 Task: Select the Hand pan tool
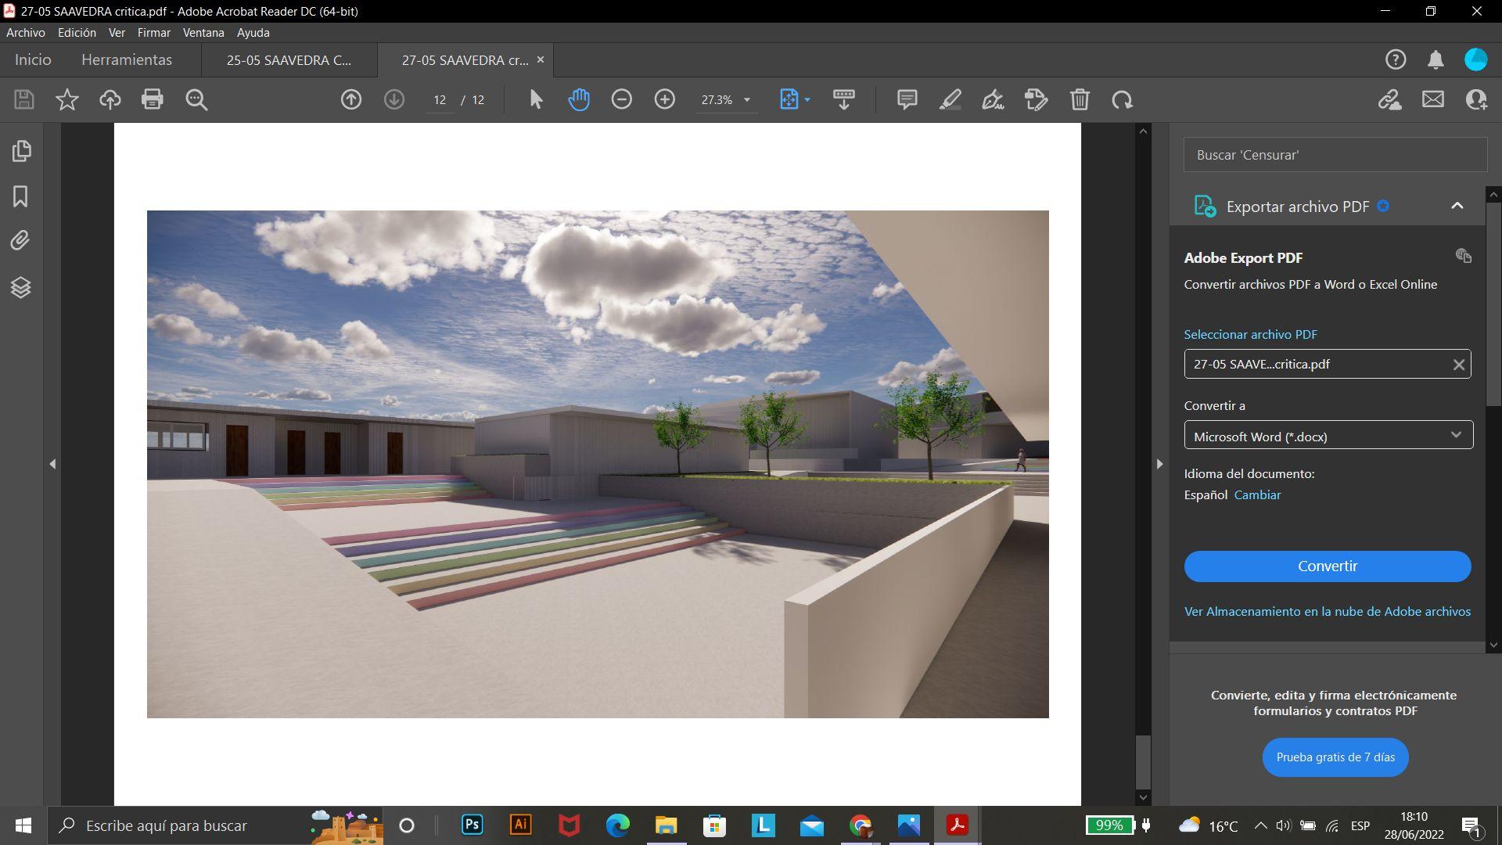[579, 99]
